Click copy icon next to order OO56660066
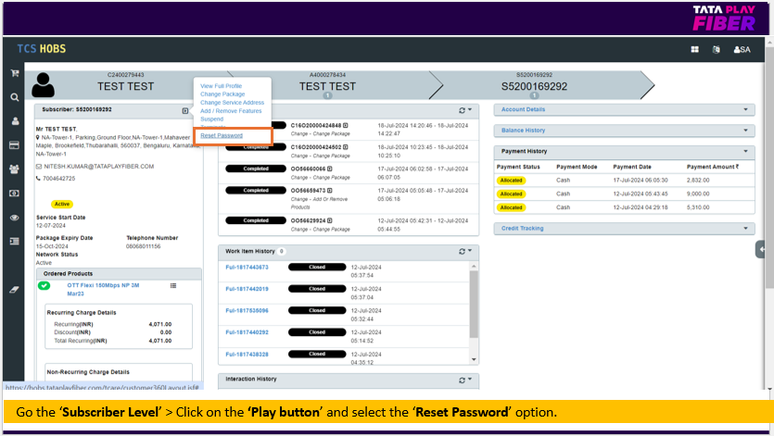The width and height of the screenshot is (774, 436). tap(330, 168)
